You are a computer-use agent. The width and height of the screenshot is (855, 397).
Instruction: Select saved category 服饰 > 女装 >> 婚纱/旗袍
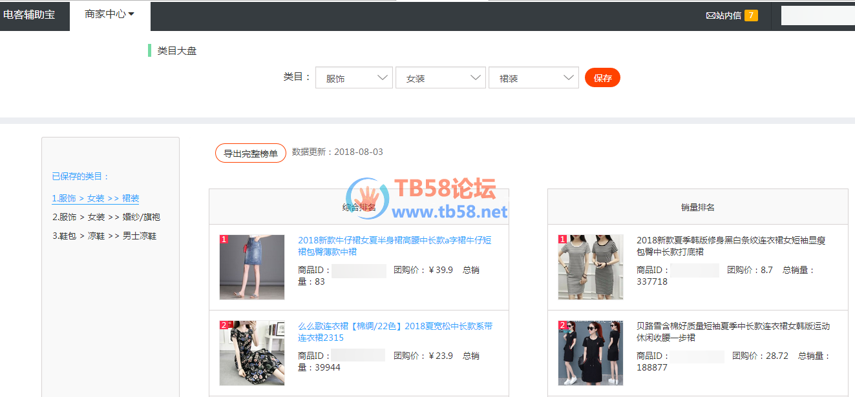click(106, 217)
